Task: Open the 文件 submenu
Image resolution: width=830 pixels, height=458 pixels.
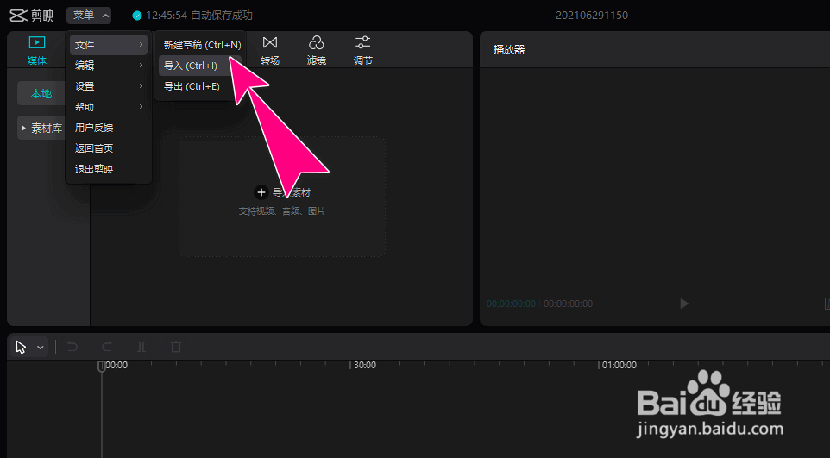Action: click(109, 45)
